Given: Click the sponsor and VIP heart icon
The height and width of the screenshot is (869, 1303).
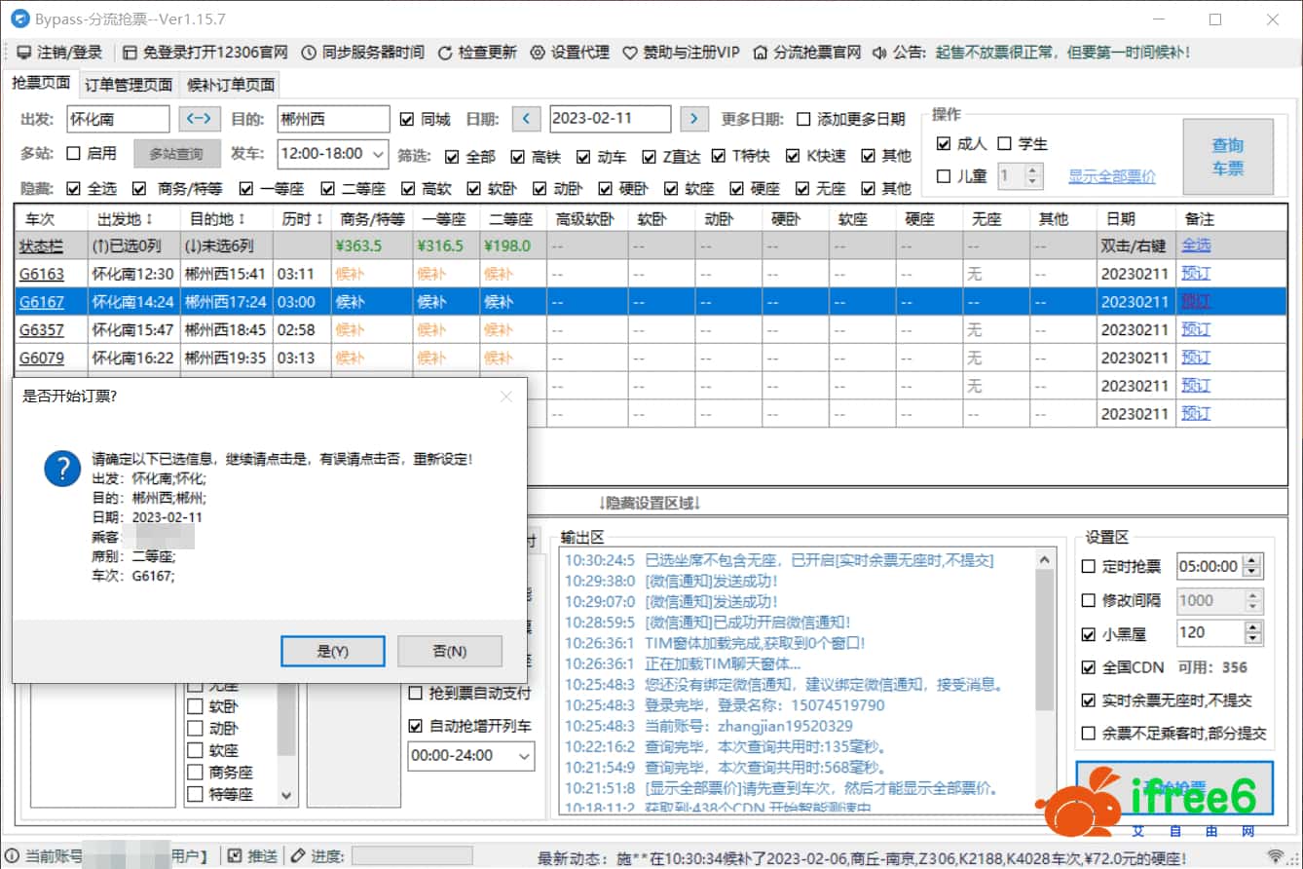Looking at the screenshot, I should coord(630,53).
